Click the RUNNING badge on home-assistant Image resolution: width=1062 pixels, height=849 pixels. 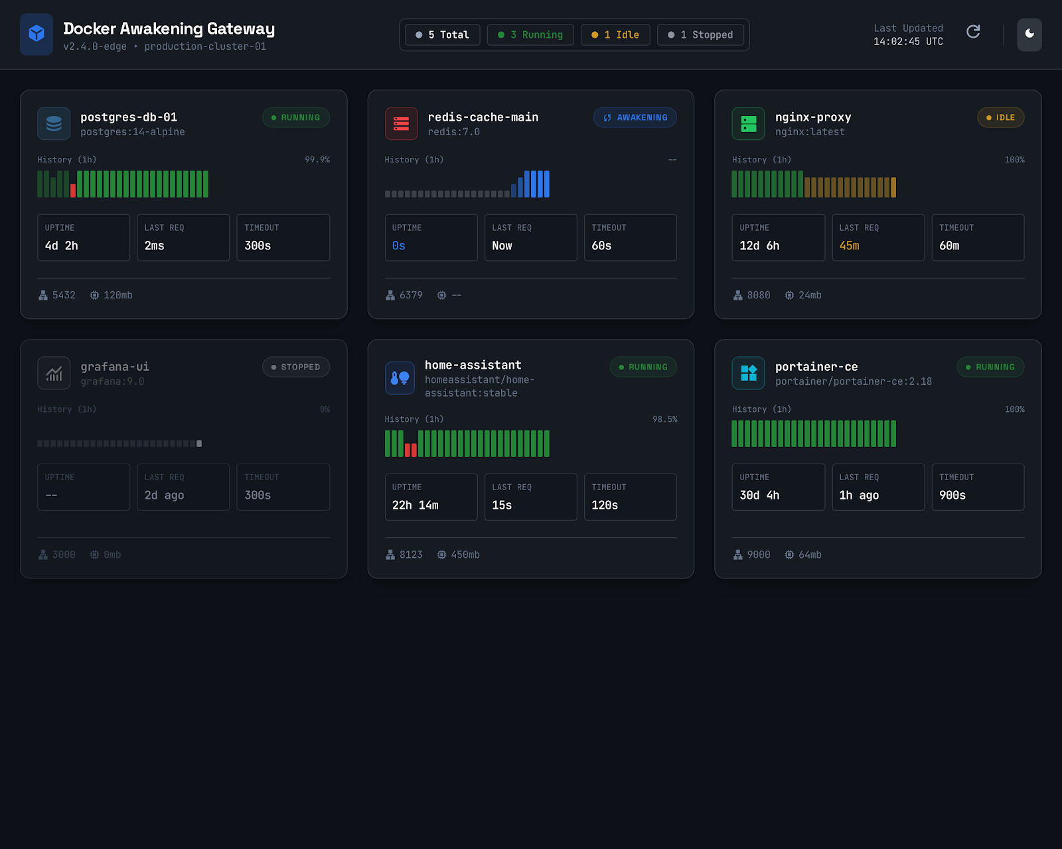[x=643, y=367]
